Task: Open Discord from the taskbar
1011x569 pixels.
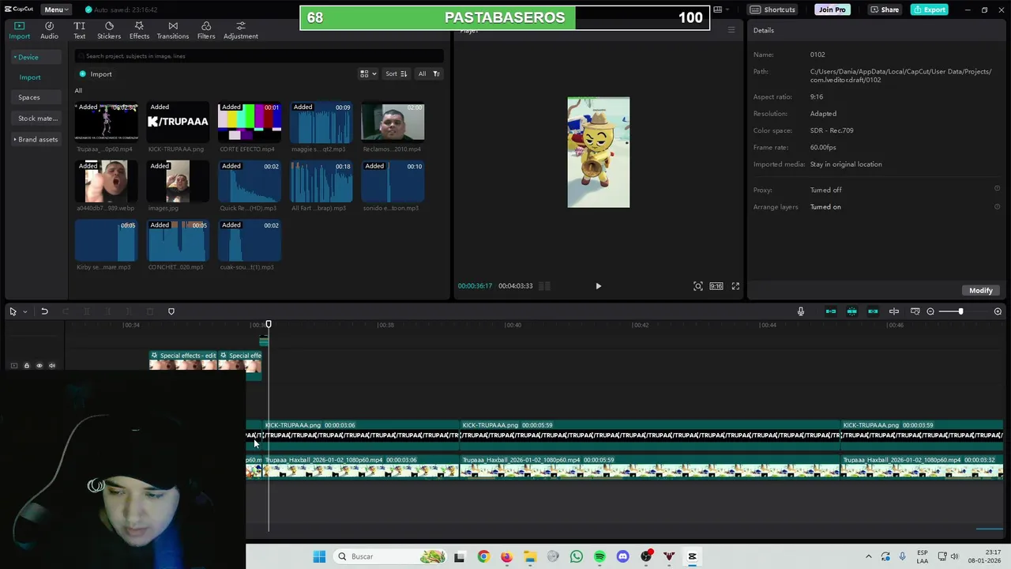Action: click(x=623, y=556)
